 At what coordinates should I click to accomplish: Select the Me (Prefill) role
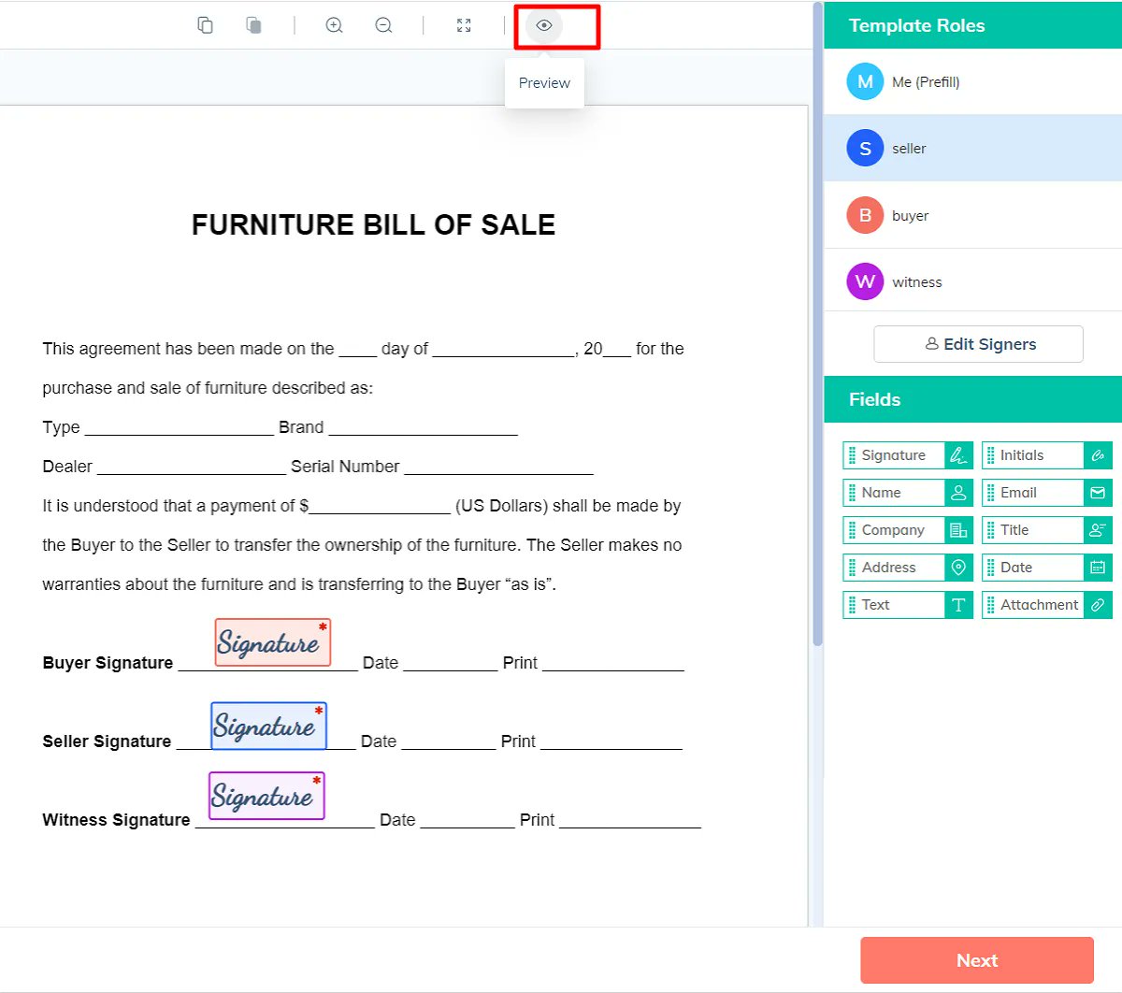click(972, 82)
